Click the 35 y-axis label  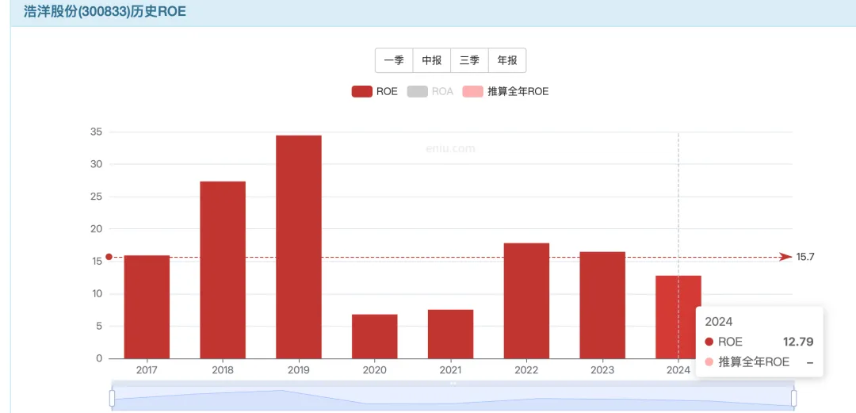[x=96, y=132]
